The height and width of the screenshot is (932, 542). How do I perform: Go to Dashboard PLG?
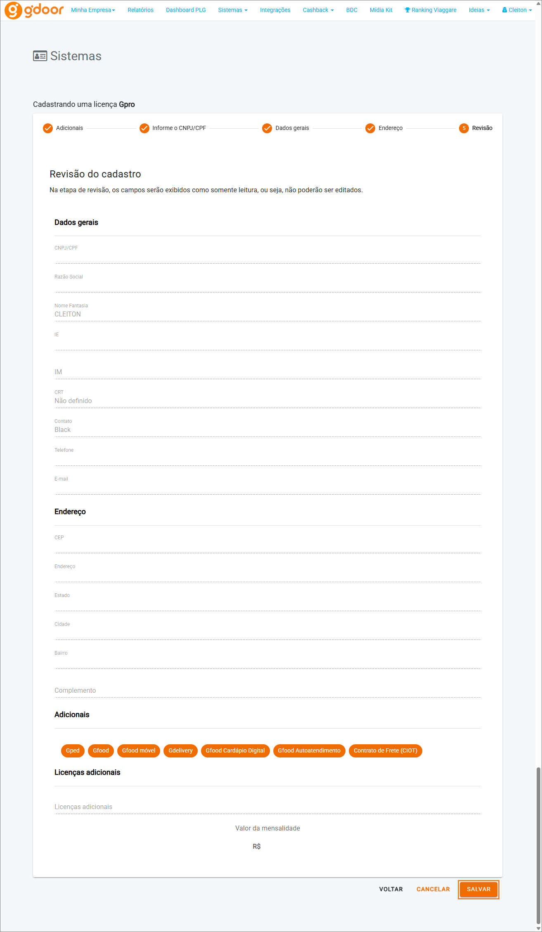186,10
